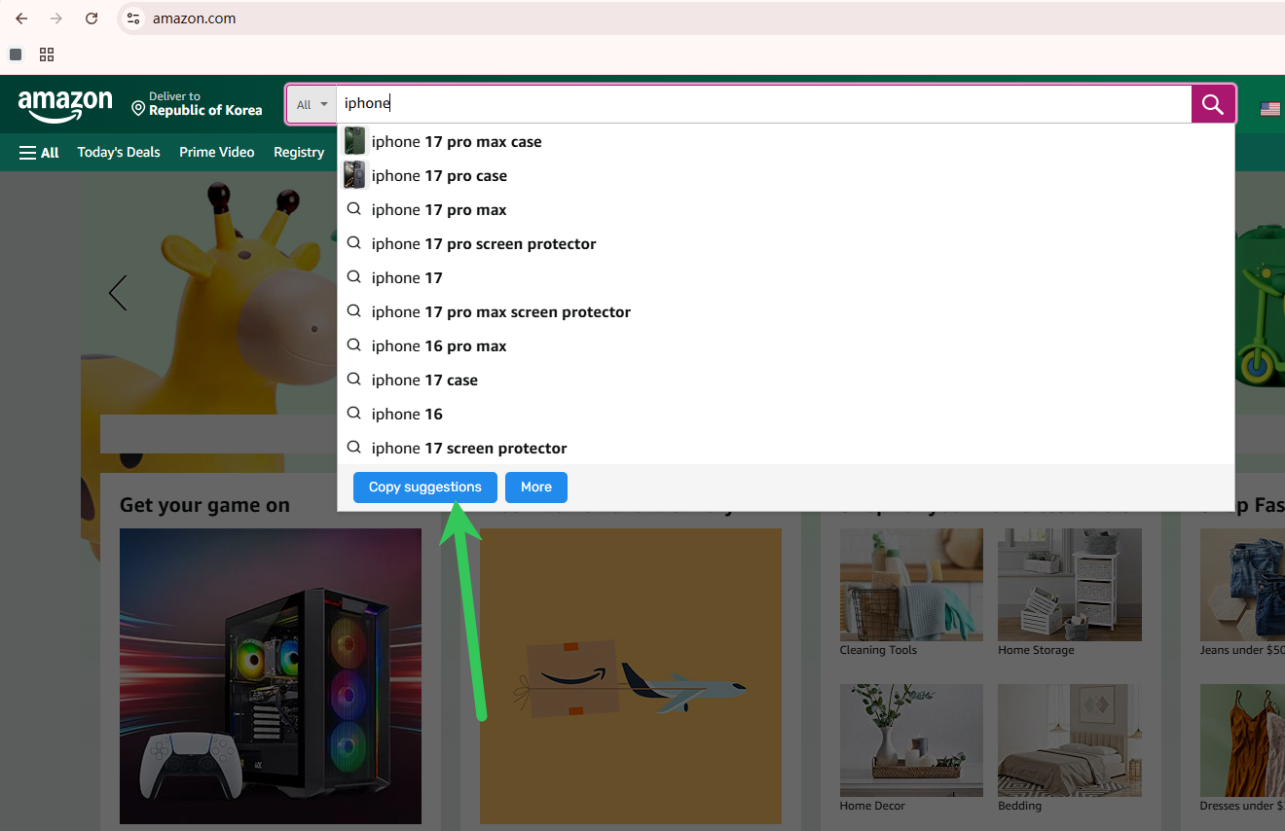Select the Cleaning Tools thumbnail
Screen dimensions: 1285x831
point(911,586)
